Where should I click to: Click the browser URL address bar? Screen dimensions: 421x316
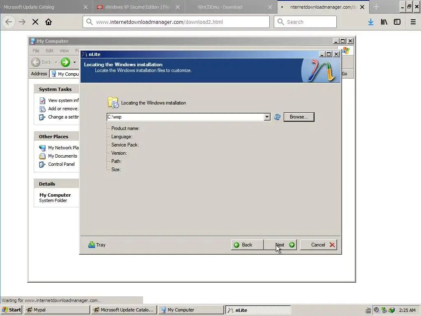coord(176,22)
